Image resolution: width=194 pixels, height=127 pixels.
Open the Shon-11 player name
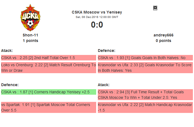click(30, 35)
